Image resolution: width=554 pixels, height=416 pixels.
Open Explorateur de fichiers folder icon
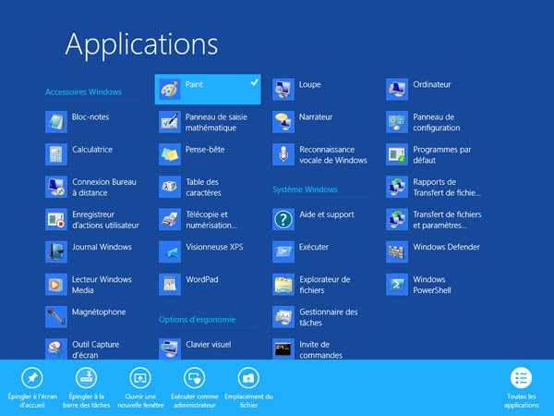(283, 285)
